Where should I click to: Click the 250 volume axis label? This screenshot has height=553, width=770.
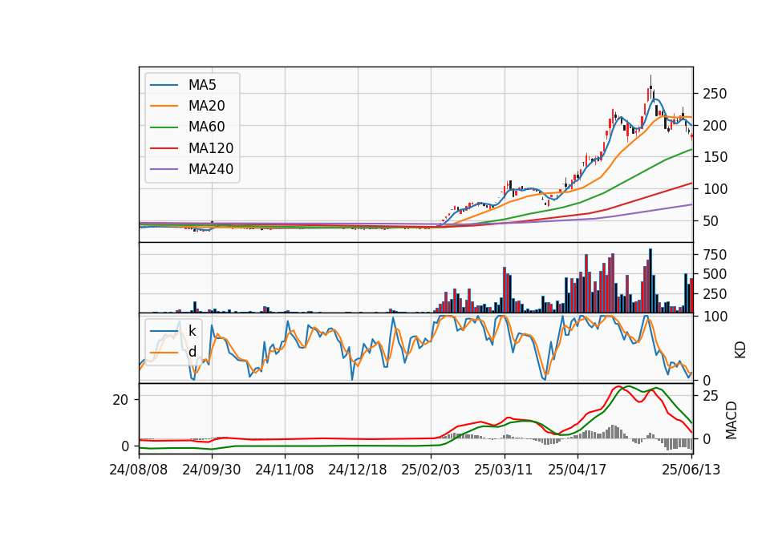click(x=715, y=294)
